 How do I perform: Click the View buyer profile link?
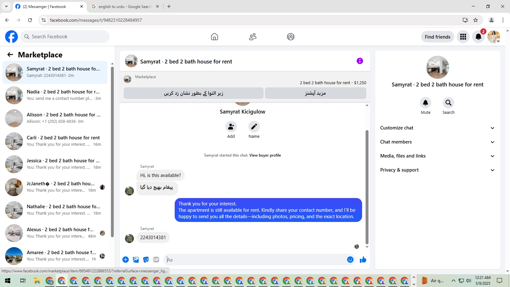265,155
